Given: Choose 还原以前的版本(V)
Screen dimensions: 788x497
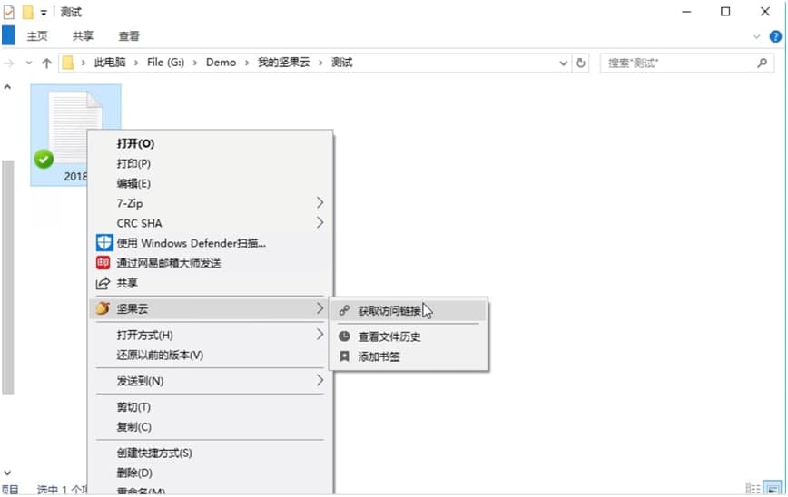Looking at the screenshot, I should coord(210,355).
